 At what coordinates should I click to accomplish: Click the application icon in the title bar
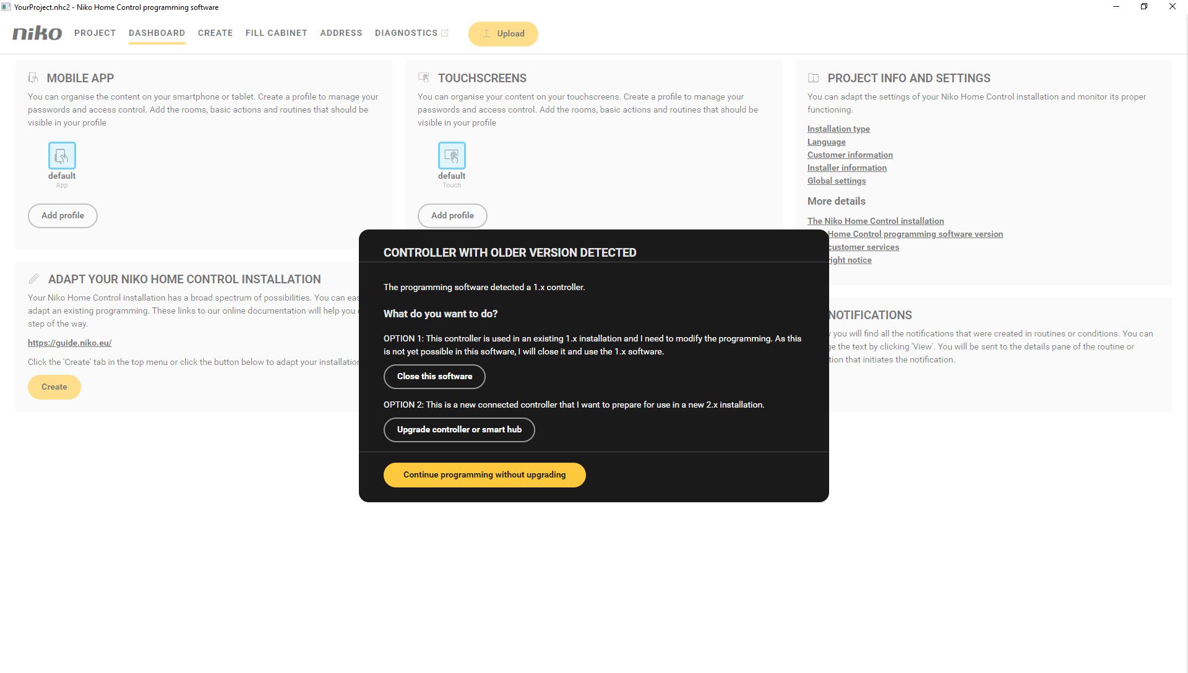(x=6, y=7)
